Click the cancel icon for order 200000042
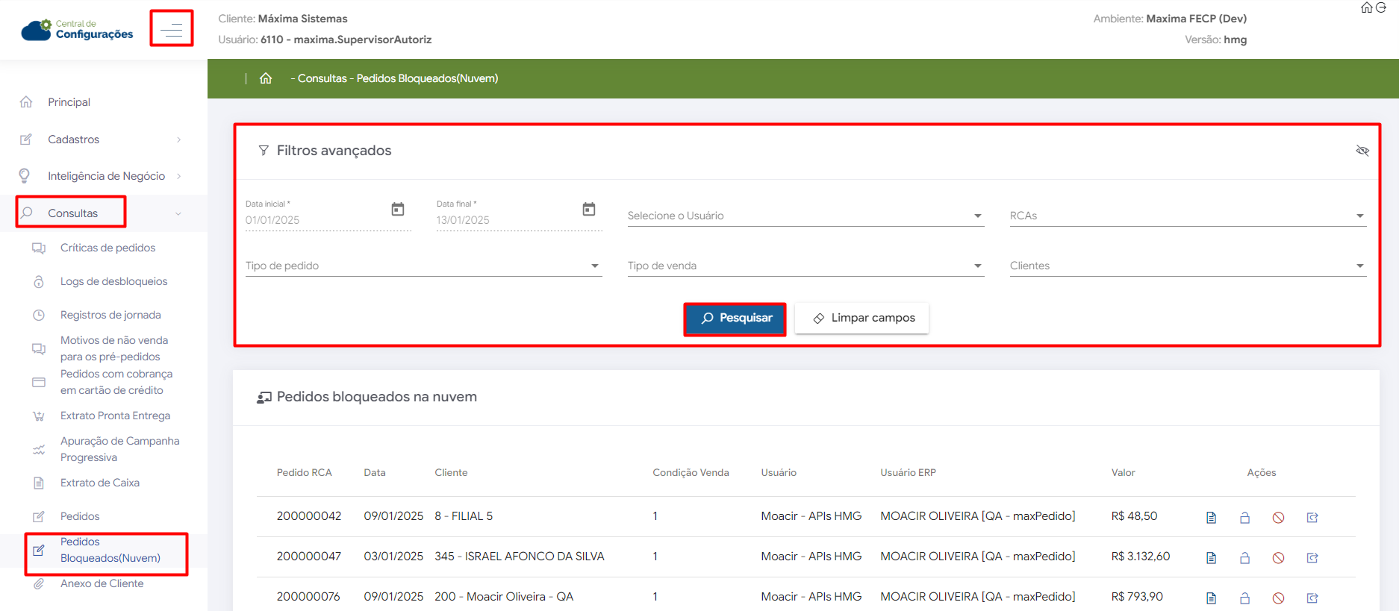 point(1278,517)
